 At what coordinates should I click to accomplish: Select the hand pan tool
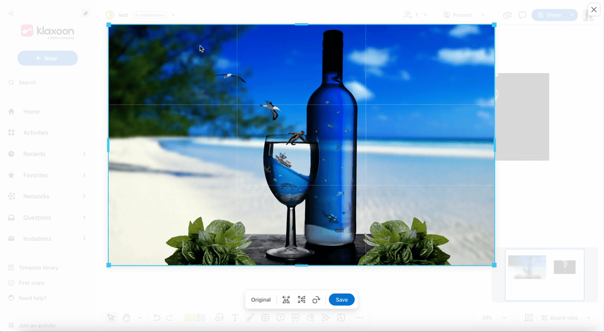126,318
